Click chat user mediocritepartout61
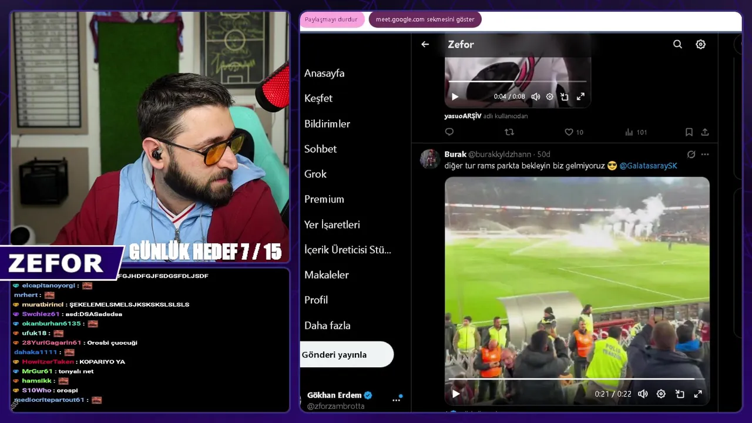The height and width of the screenshot is (423, 752). tap(49, 399)
